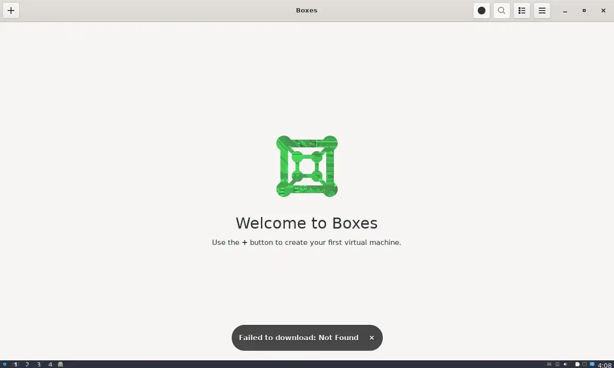Viewport: 614px width, 368px height.
Task: Switch to workspace 3
Action: [x=39, y=364]
